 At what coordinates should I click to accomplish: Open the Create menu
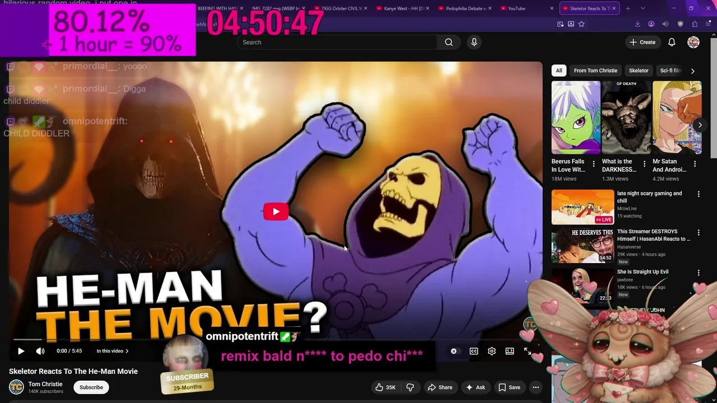(x=642, y=42)
